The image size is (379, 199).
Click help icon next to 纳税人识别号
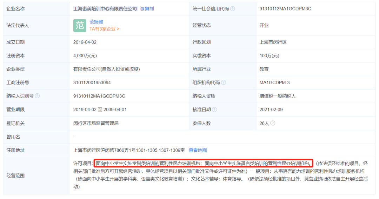point(37,96)
